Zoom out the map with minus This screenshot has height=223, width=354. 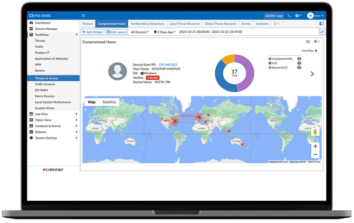point(315,154)
